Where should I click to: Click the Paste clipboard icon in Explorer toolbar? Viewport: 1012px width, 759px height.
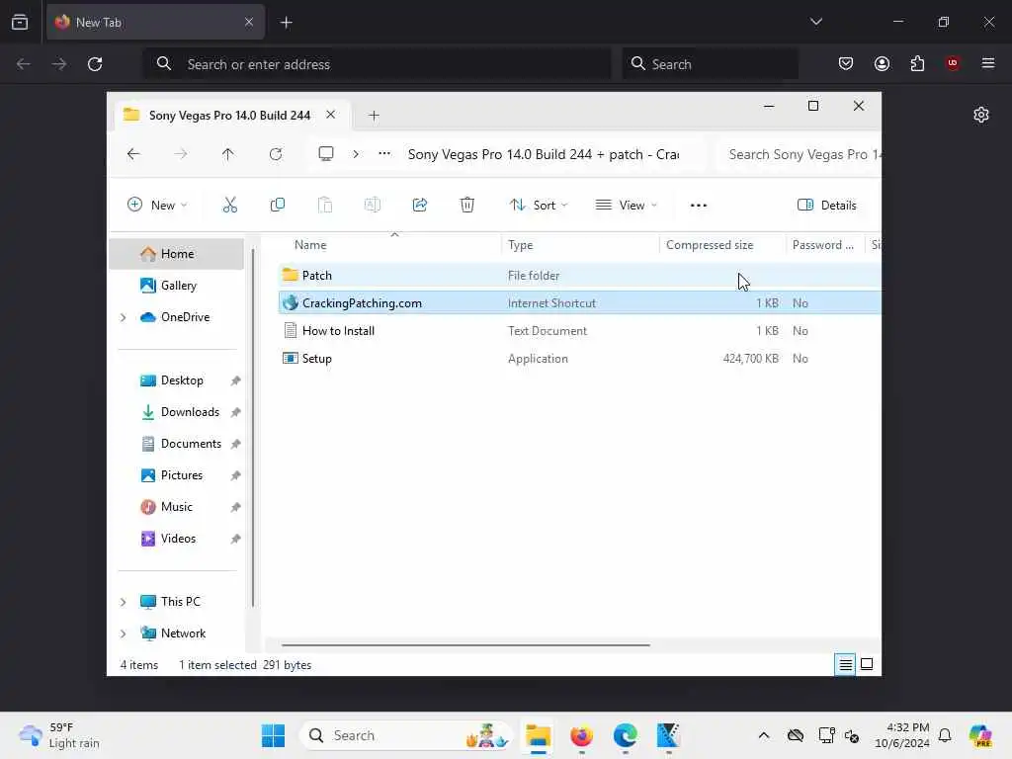pyautogui.click(x=324, y=206)
